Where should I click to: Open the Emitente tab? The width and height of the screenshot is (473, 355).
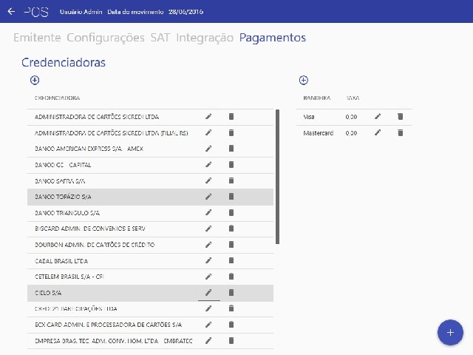37,38
